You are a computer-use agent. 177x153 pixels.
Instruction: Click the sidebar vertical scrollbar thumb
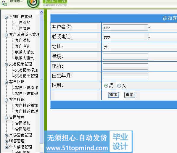coord(41,79)
